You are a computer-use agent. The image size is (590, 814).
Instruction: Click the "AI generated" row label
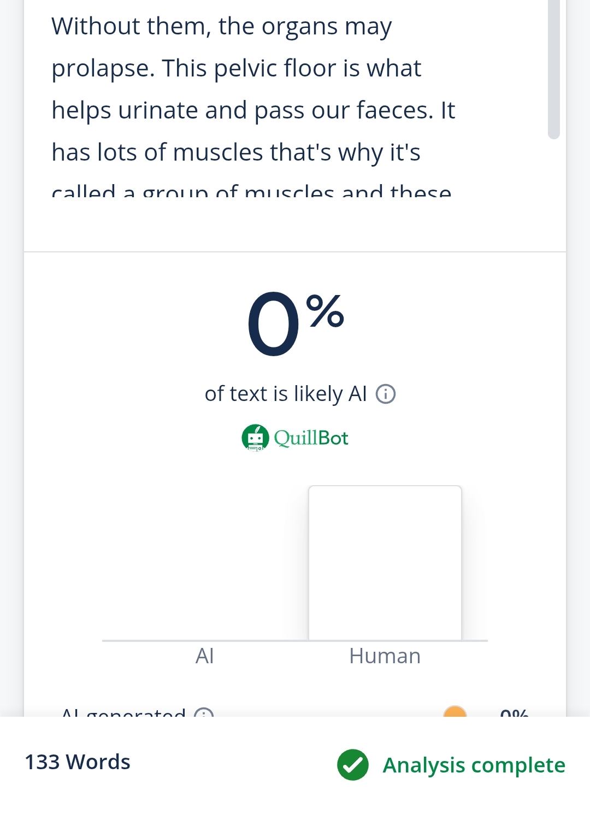click(124, 712)
